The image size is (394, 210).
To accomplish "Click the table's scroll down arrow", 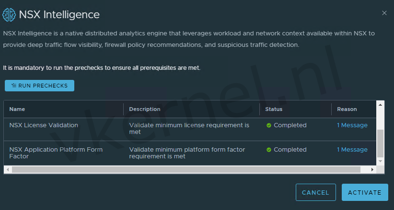I will (380, 161).
